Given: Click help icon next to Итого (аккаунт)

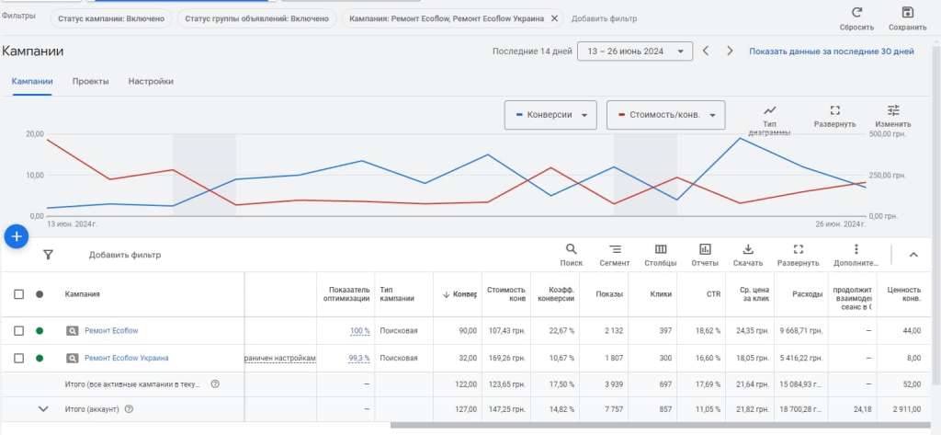Looking at the screenshot, I should pos(129,409).
